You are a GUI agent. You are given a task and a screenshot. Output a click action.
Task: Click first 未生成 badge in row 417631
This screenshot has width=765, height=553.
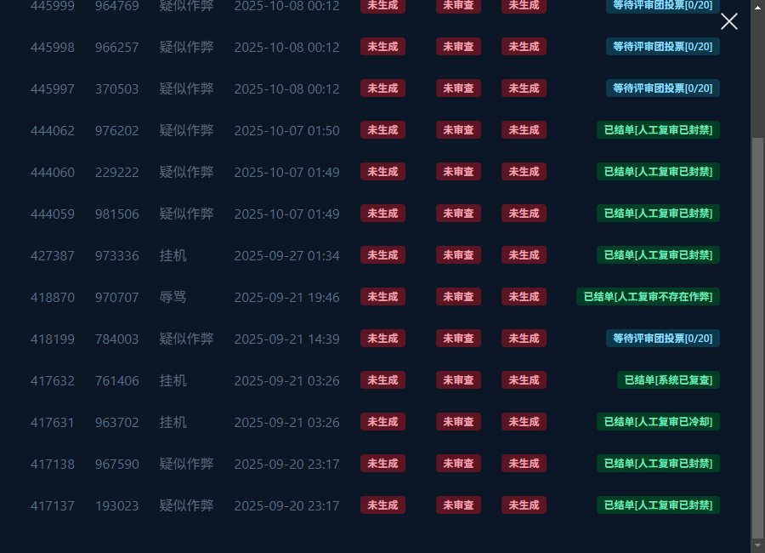pos(382,422)
